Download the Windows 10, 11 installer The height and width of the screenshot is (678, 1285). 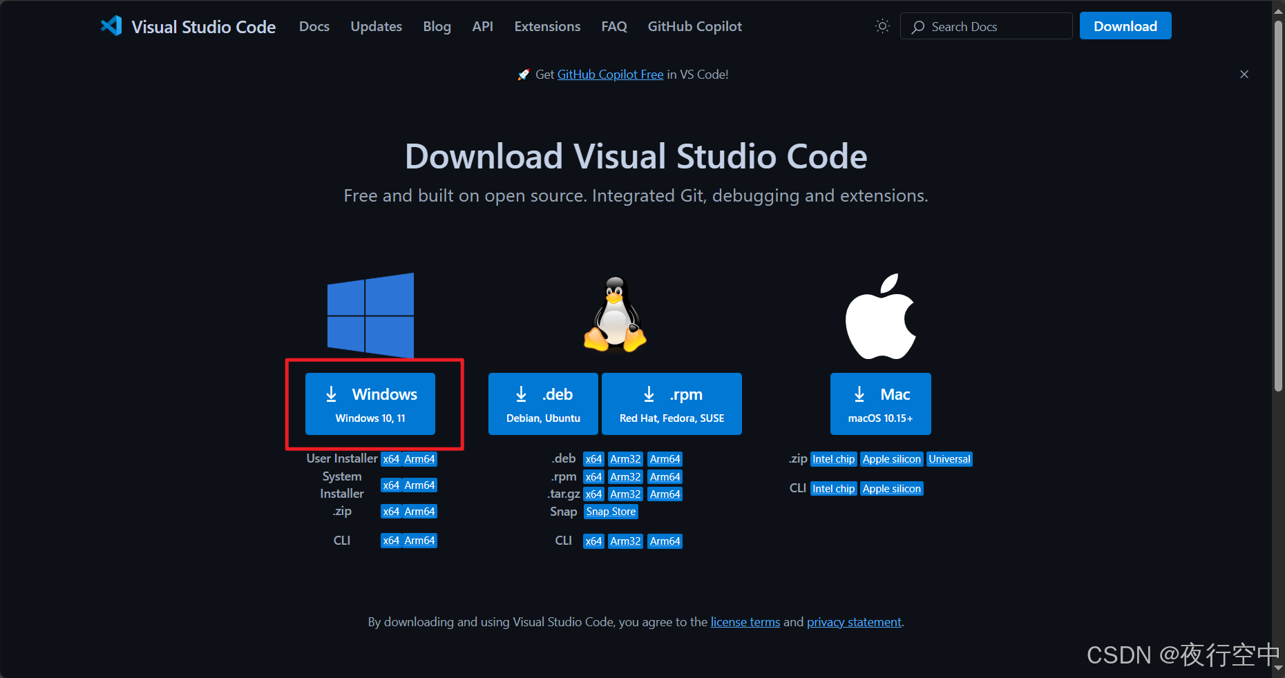click(370, 404)
